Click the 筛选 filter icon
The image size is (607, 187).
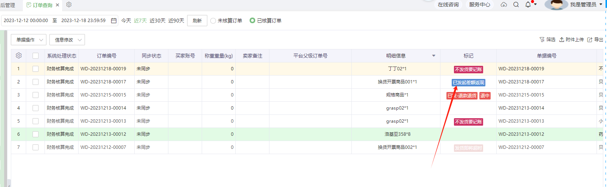coord(542,40)
